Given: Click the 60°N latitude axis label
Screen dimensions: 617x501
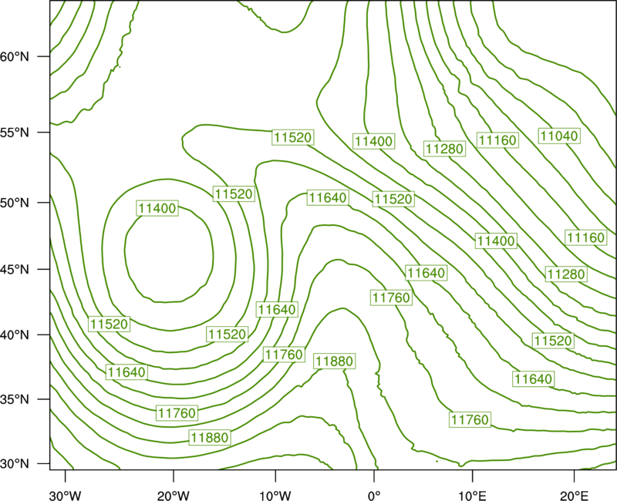Looking at the screenshot, I should 15,56.
